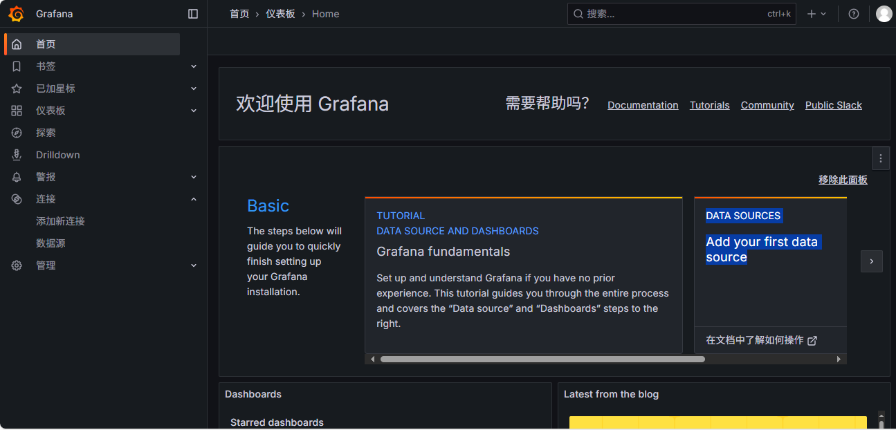896x430 pixels.
Task: Expand the 警报 section chevron
Action: (x=194, y=177)
